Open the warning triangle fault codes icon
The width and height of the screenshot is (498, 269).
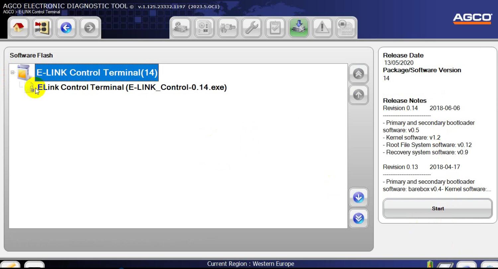coord(322,28)
